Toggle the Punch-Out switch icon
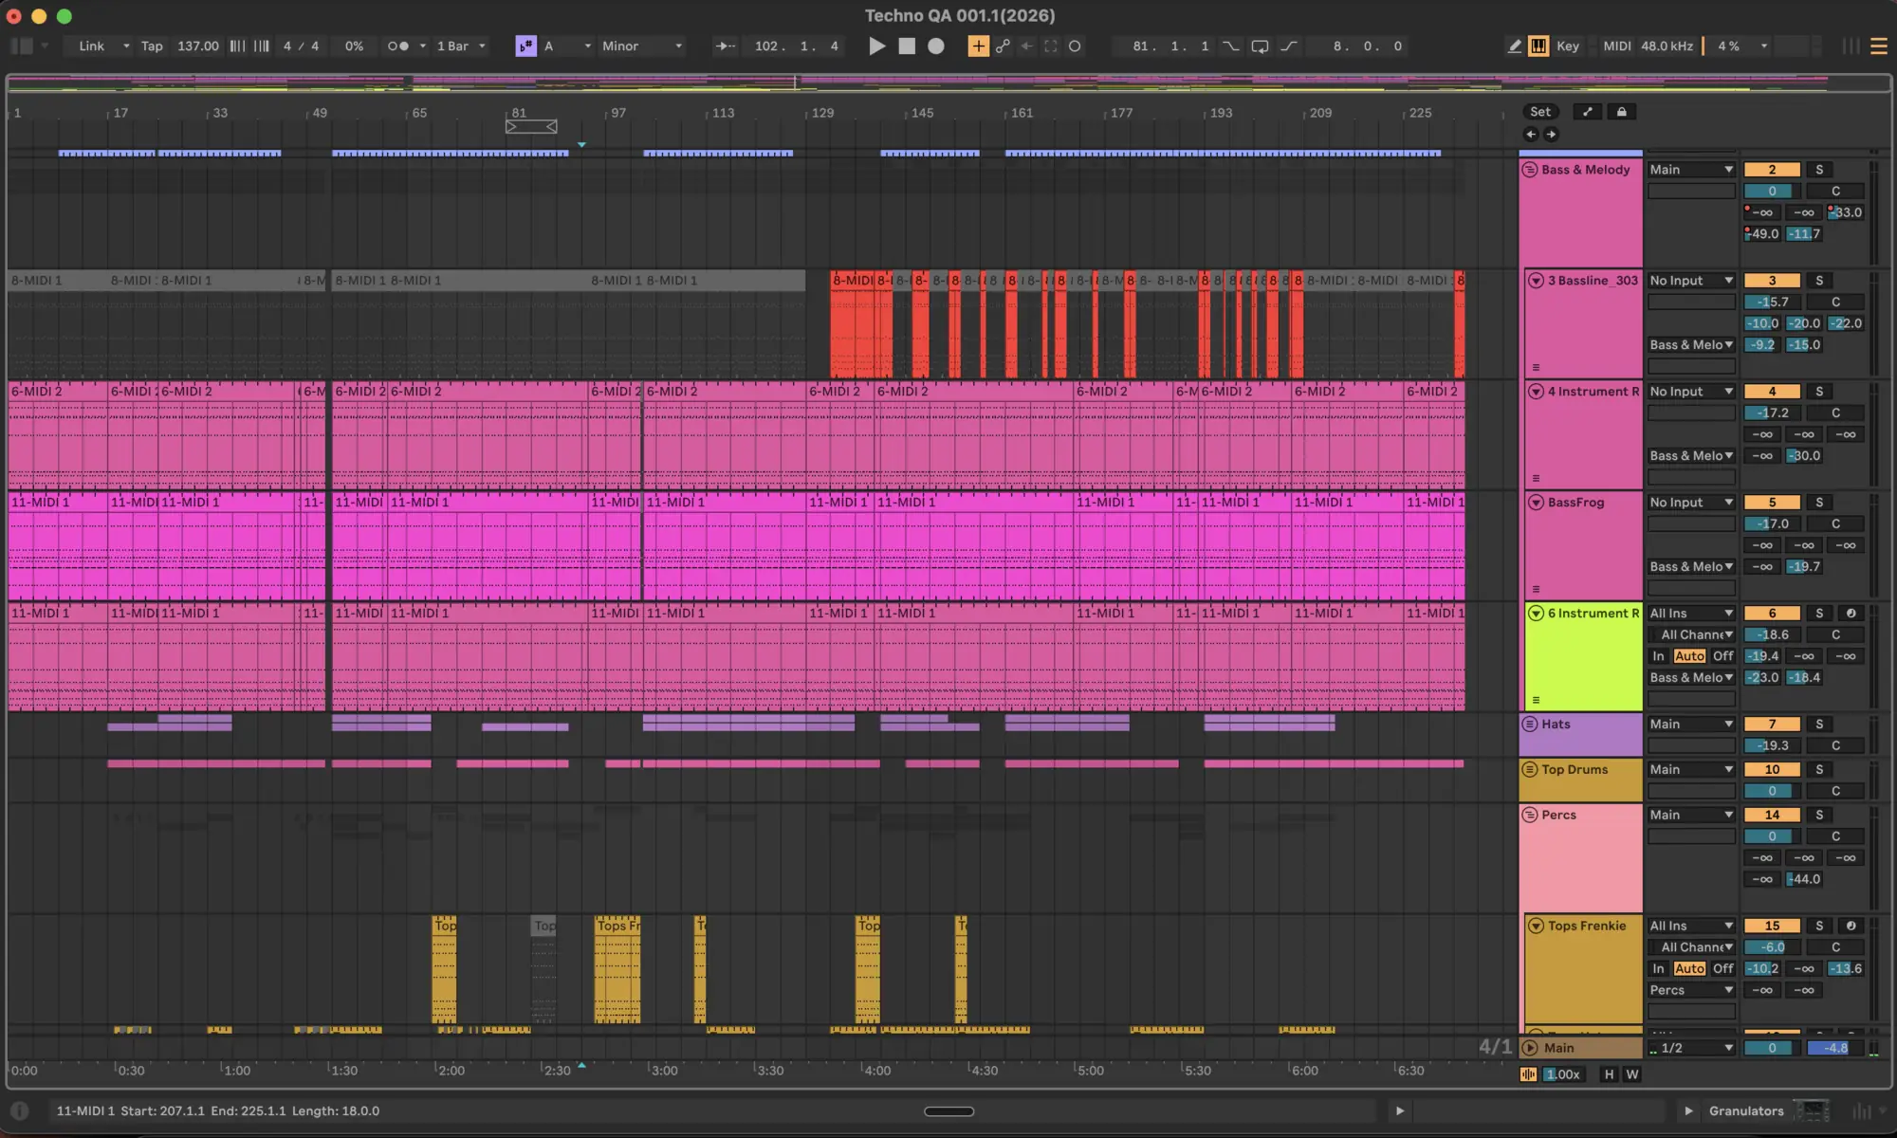Image resolution: width=1897 pixels, height=1138 pixels. 1289,46
